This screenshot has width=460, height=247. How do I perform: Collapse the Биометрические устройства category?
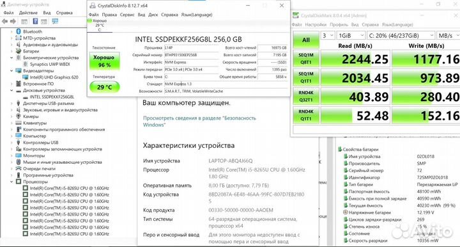click(x=11, y=58)
